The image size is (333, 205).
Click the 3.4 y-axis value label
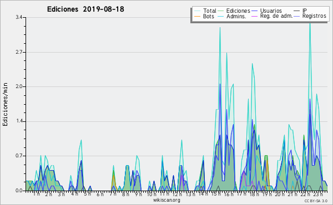point(19,17)
